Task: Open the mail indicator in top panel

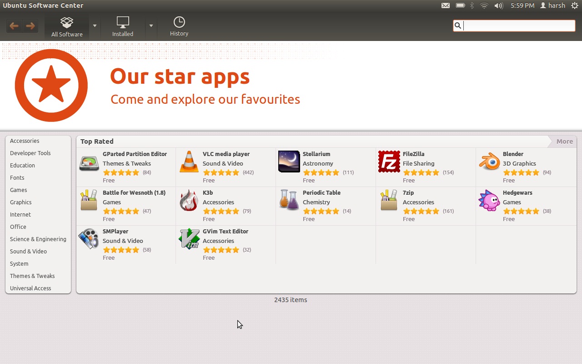Action: pyautogui.click(x=446, y=5)
